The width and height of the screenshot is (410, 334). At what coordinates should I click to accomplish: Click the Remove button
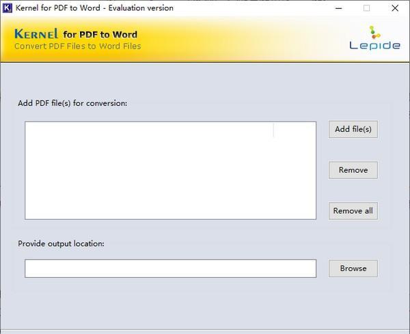tap(353, 170)
